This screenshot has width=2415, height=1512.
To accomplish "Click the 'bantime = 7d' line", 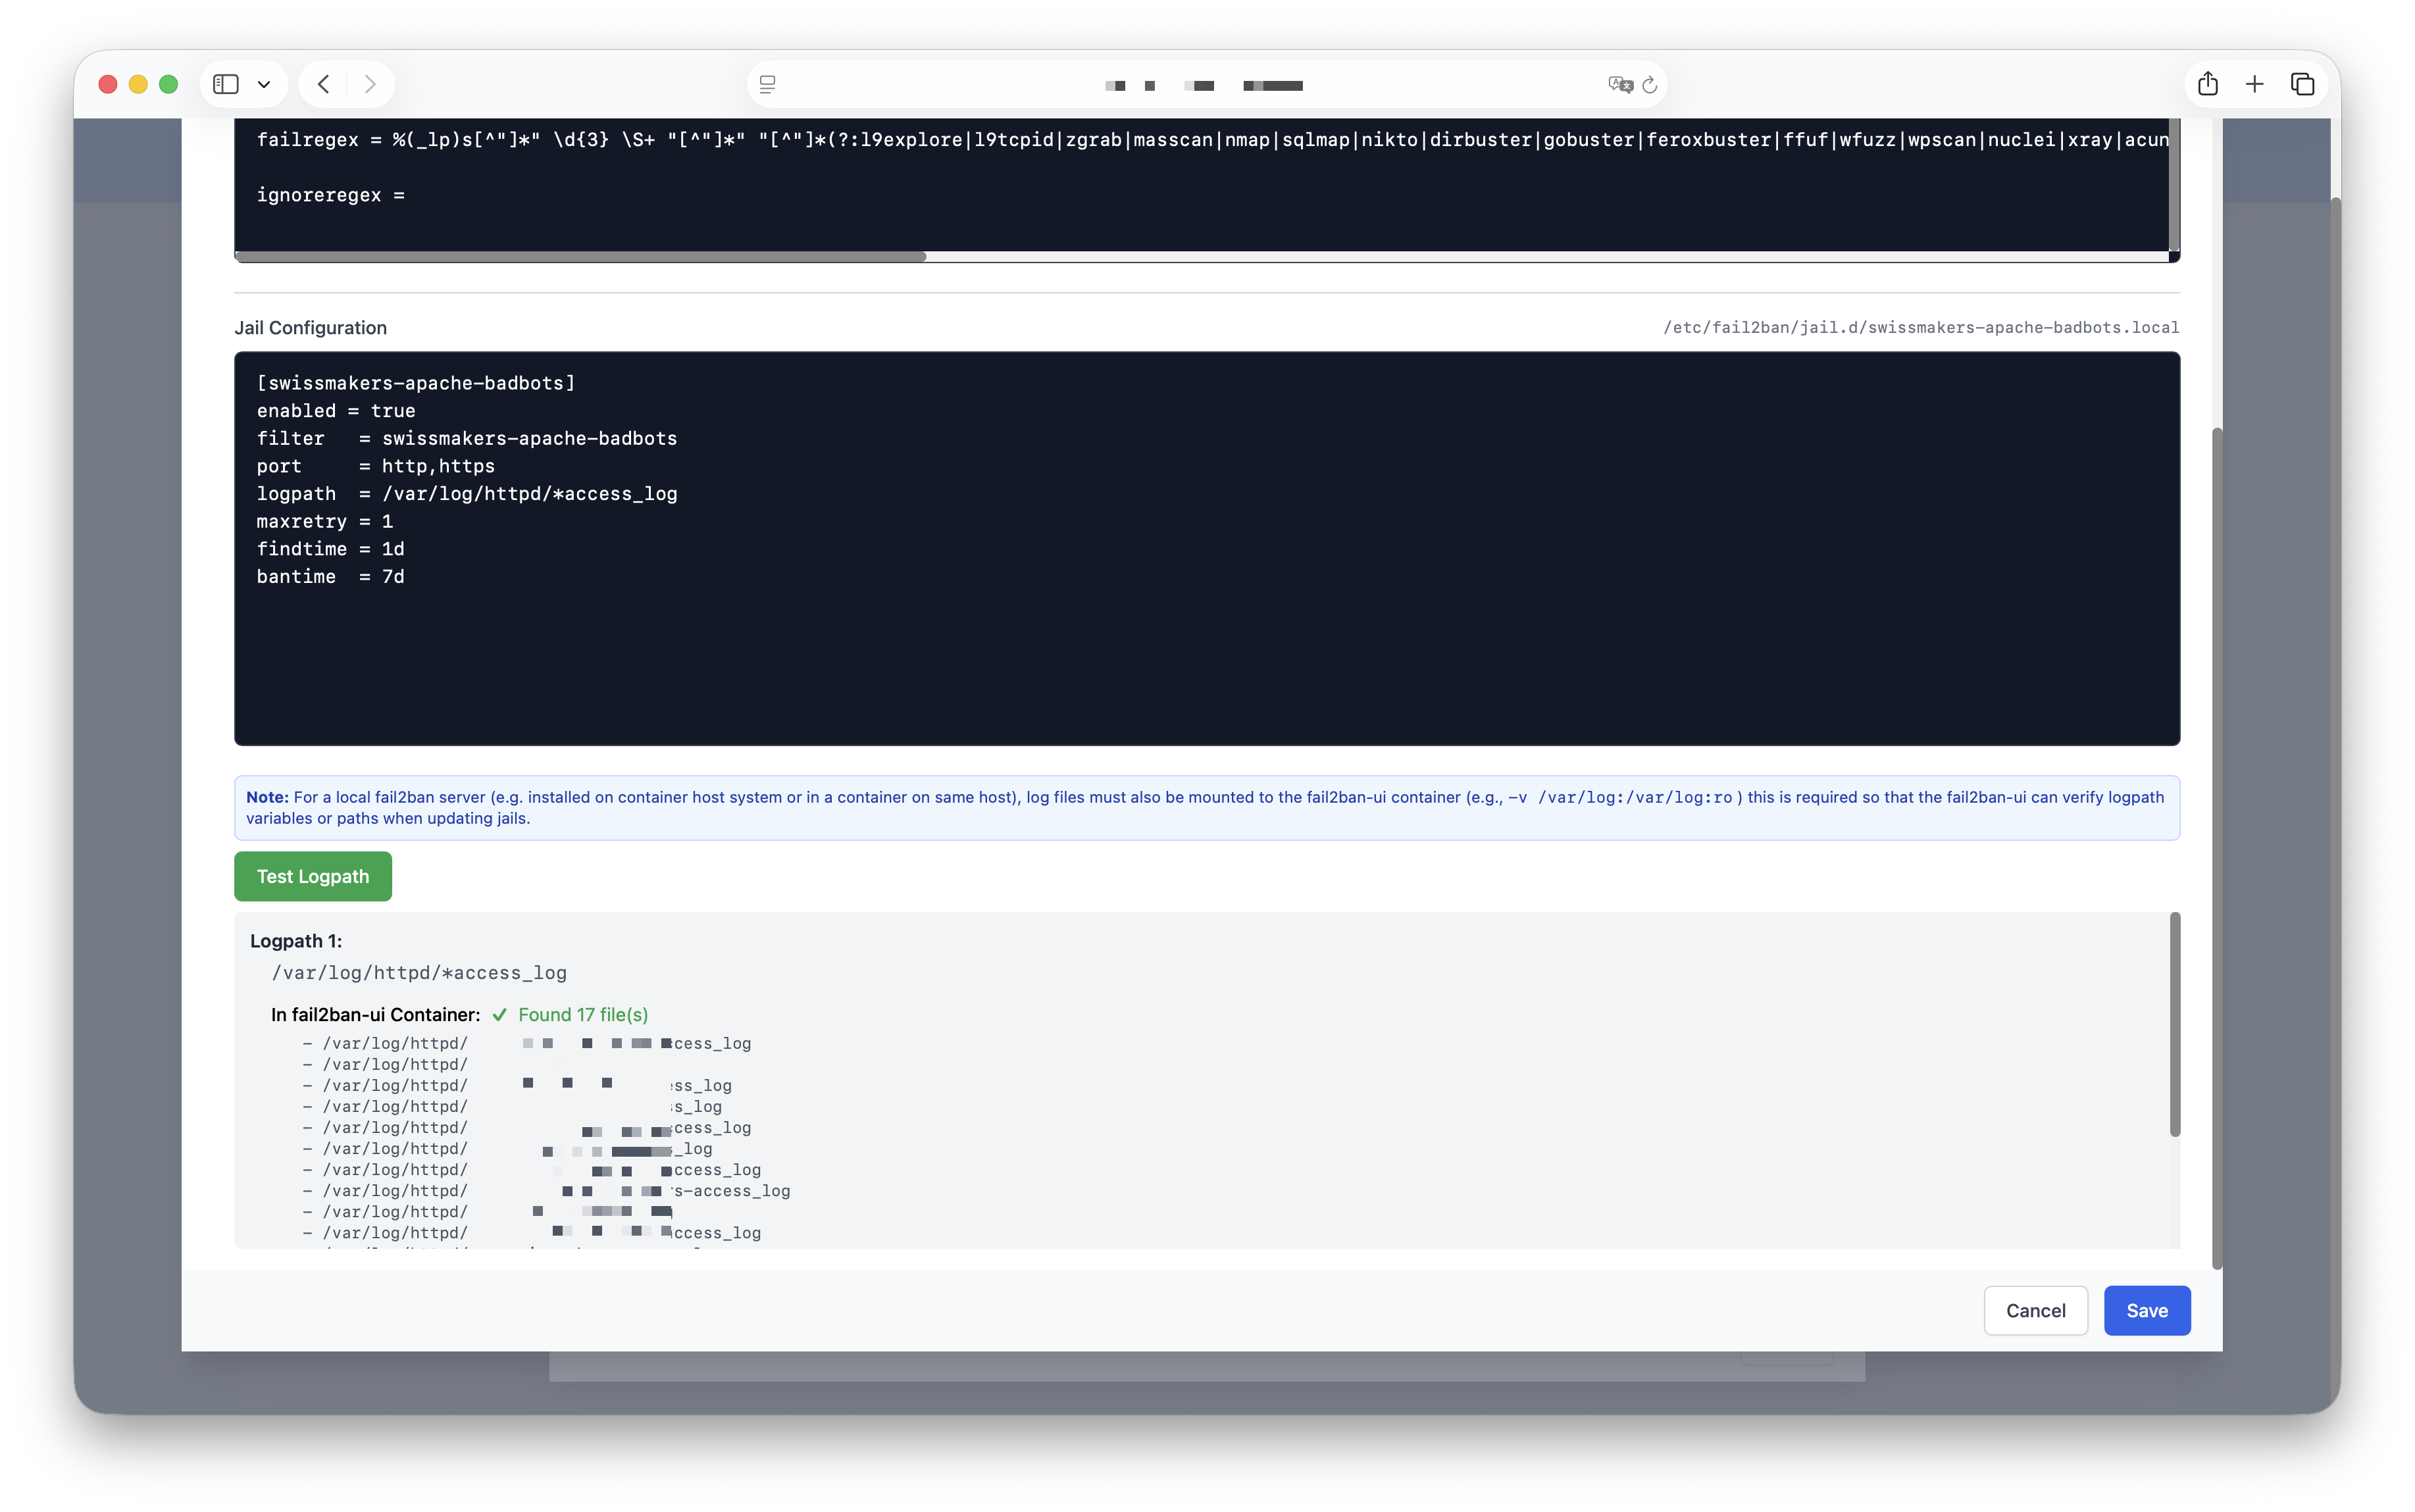I will [x=331, y=577].
